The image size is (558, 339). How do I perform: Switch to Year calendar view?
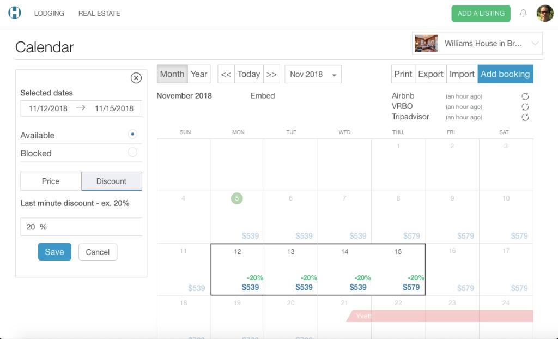pyautogui.click(x=199, y=74)
